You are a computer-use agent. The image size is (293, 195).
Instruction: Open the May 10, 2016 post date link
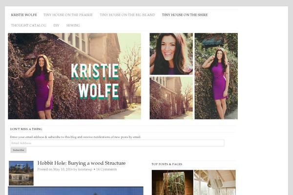coord(63,170)
